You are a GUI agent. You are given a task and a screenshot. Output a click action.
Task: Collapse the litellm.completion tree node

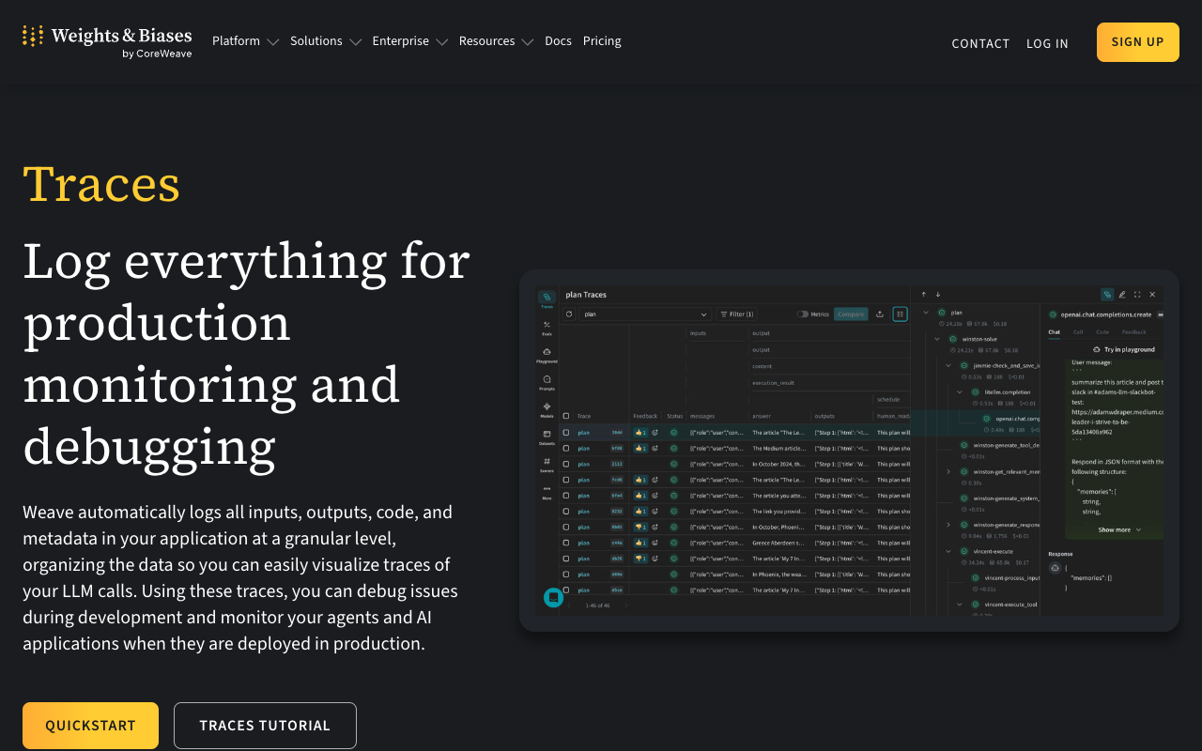[959, 391]
